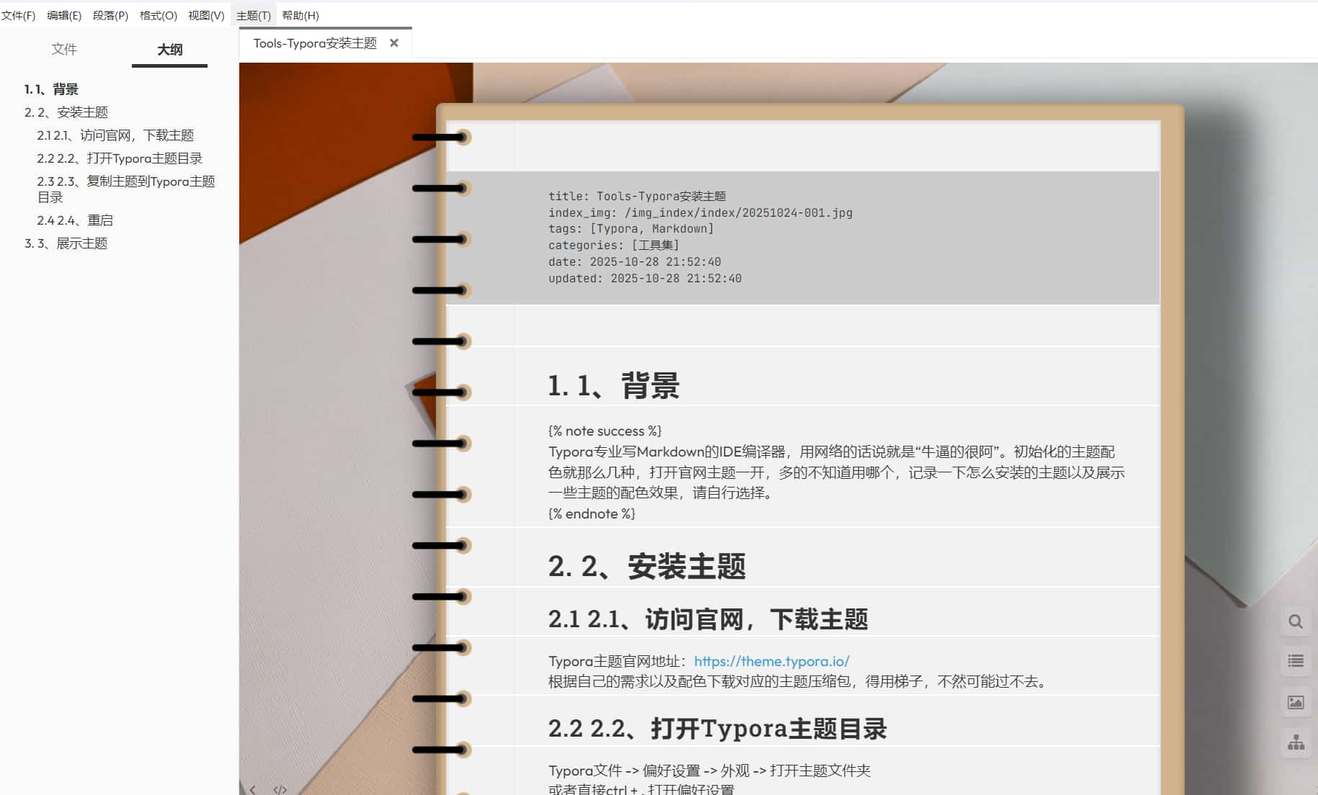Open the 格式(O) menu
The width and height of the screenshot is (1318, 795).
[158, 15]
